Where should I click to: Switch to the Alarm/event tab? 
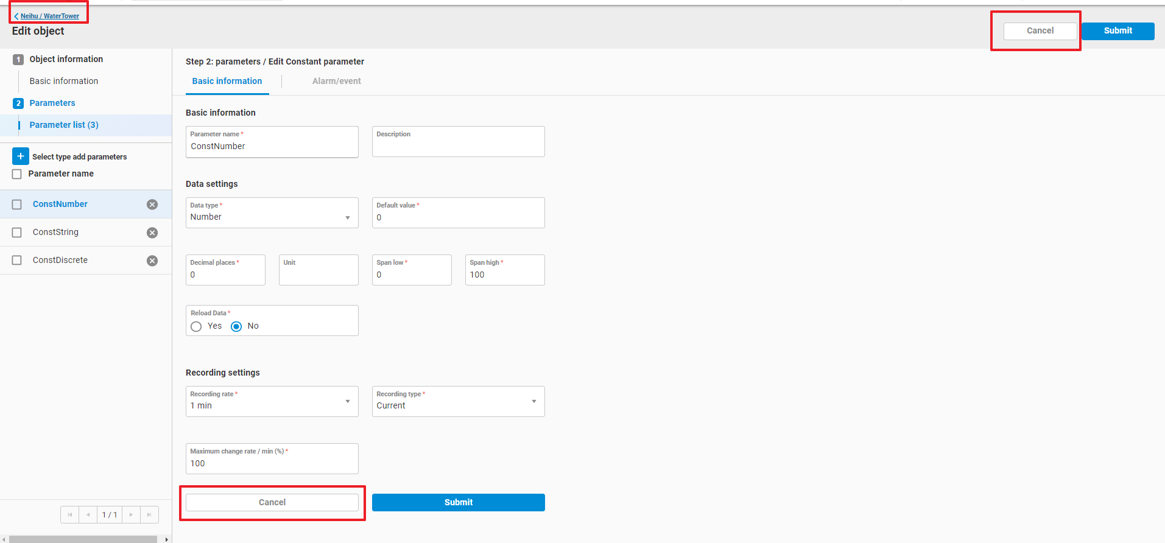[336, 81]
